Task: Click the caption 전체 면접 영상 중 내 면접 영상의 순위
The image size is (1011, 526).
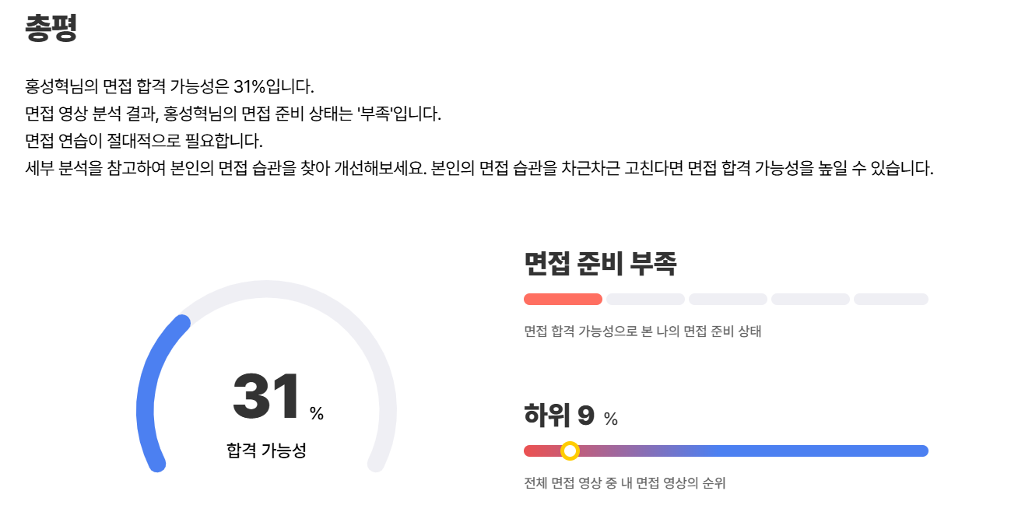Action: (x=625, y=483)
